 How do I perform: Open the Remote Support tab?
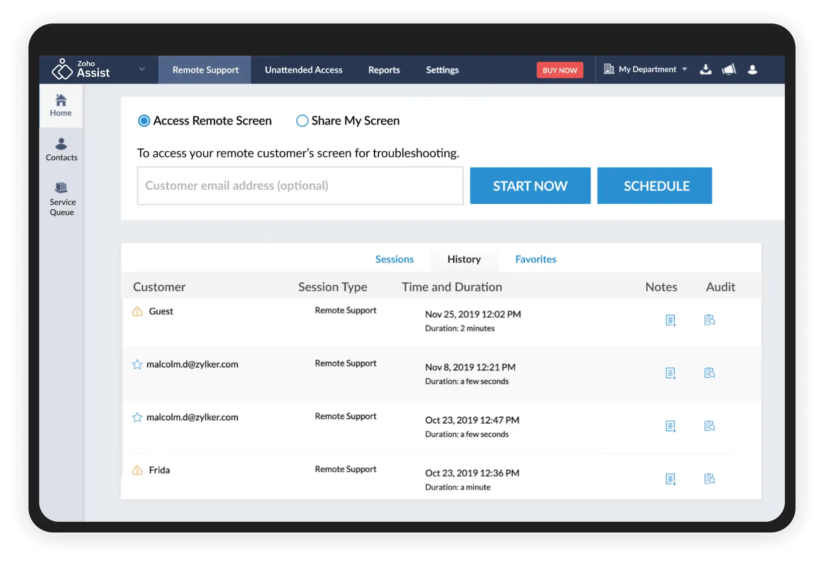205,70
